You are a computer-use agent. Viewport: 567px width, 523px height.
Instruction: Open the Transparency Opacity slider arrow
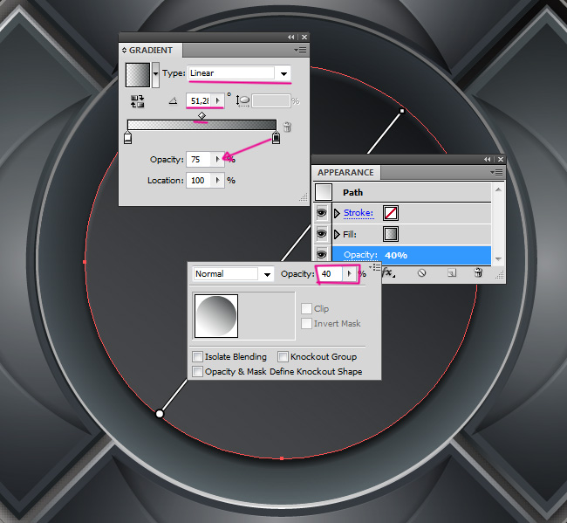tap(349, 273)
